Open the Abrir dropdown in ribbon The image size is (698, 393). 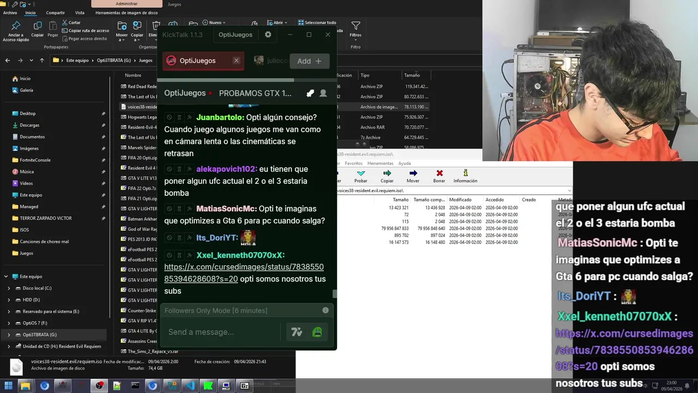(276, 22)
